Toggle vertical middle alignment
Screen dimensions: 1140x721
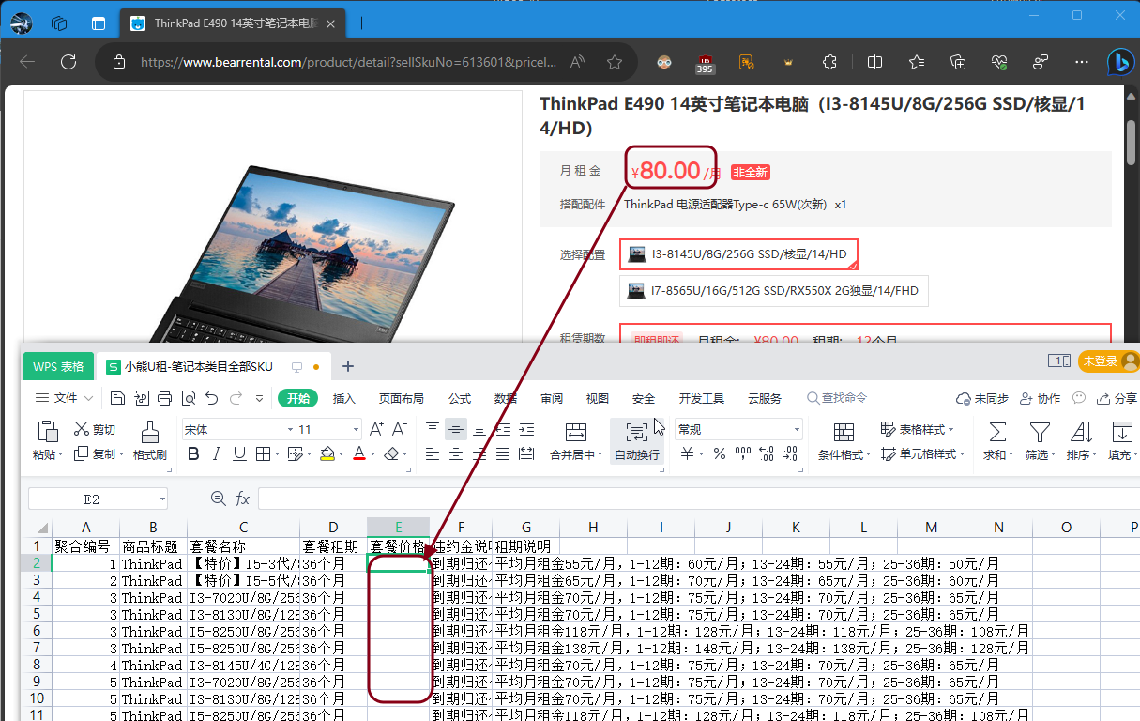456,429
